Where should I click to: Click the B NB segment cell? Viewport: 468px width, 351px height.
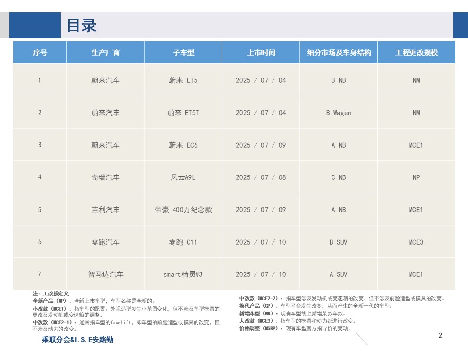[338, 80]
